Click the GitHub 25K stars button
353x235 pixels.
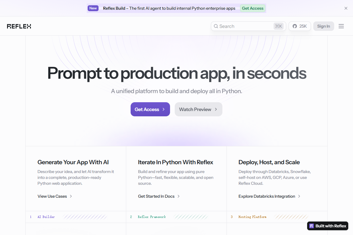[299, 26]
